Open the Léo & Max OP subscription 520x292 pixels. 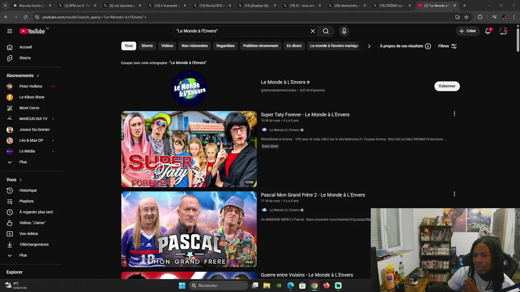point(31,140)
